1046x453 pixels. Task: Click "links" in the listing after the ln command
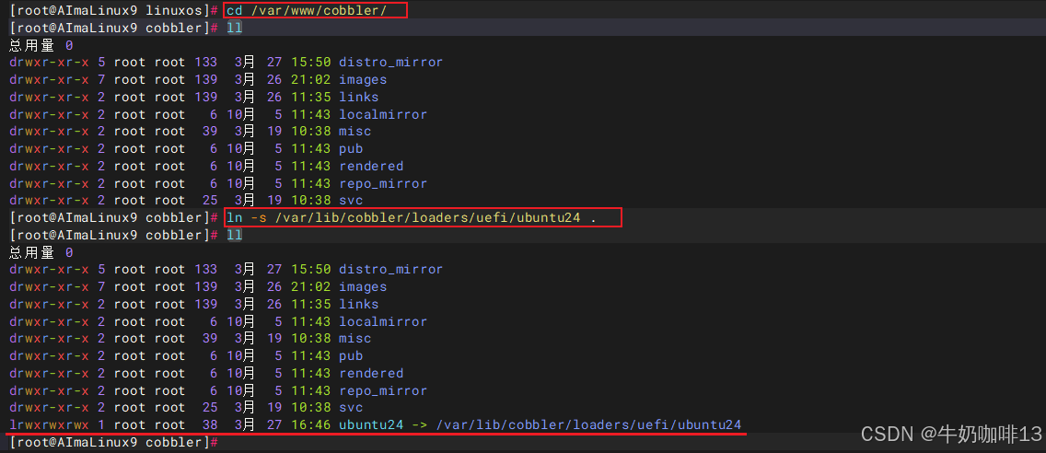tap(359, 304)
